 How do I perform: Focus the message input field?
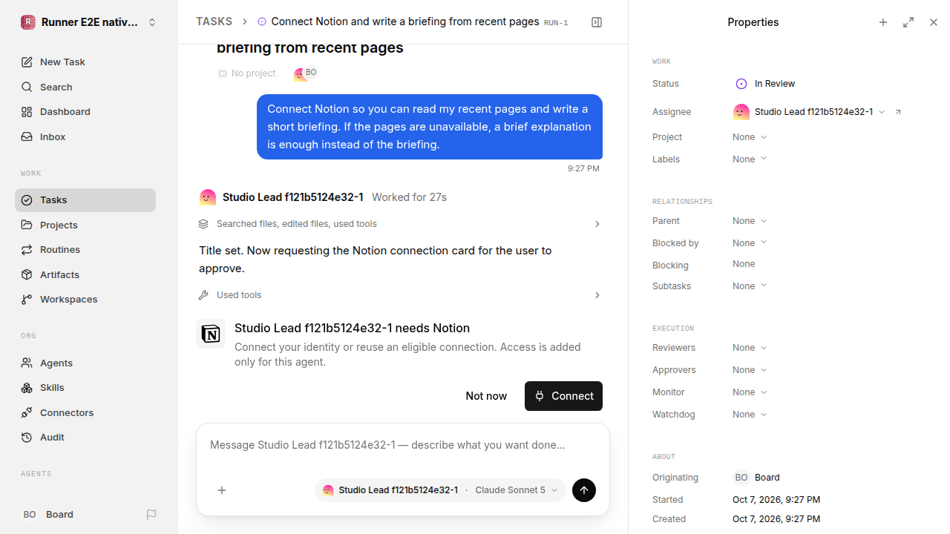(403, 446)
